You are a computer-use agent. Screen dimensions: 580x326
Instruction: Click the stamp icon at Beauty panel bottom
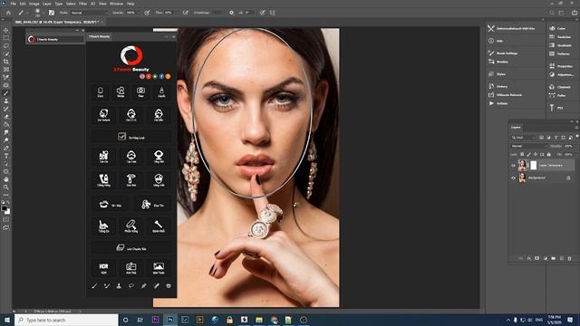(x=119, y=286)
